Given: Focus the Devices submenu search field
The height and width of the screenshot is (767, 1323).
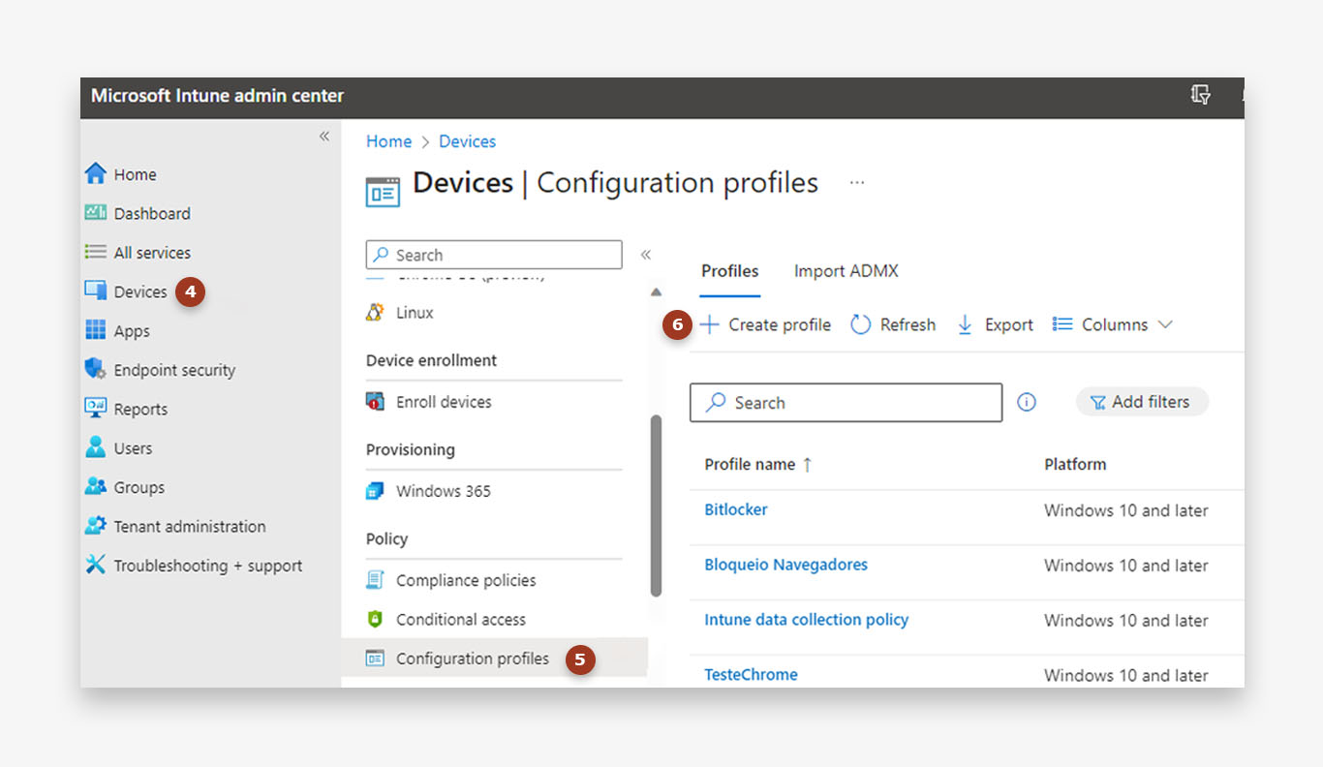Looking at the screenshot, I should (x=494, y=255).
